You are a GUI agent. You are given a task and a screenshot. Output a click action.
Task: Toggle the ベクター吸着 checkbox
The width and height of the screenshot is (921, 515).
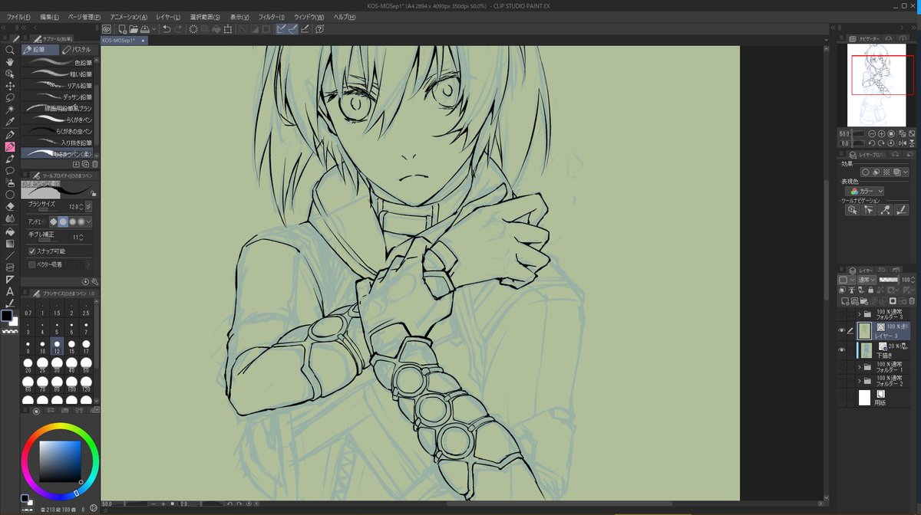(x=31, y=264)
